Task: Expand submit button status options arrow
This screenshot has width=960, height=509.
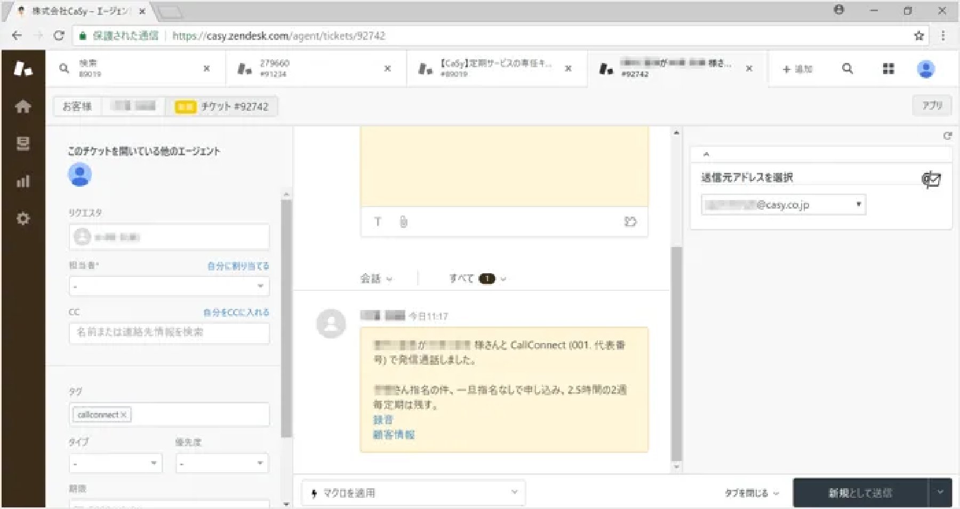Action: point(940,492)
